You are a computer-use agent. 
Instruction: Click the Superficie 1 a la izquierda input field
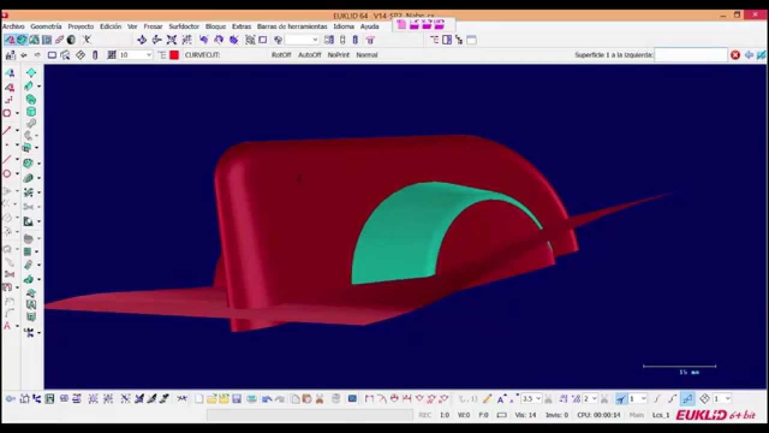pyautogui.click(x=691, y=55)
